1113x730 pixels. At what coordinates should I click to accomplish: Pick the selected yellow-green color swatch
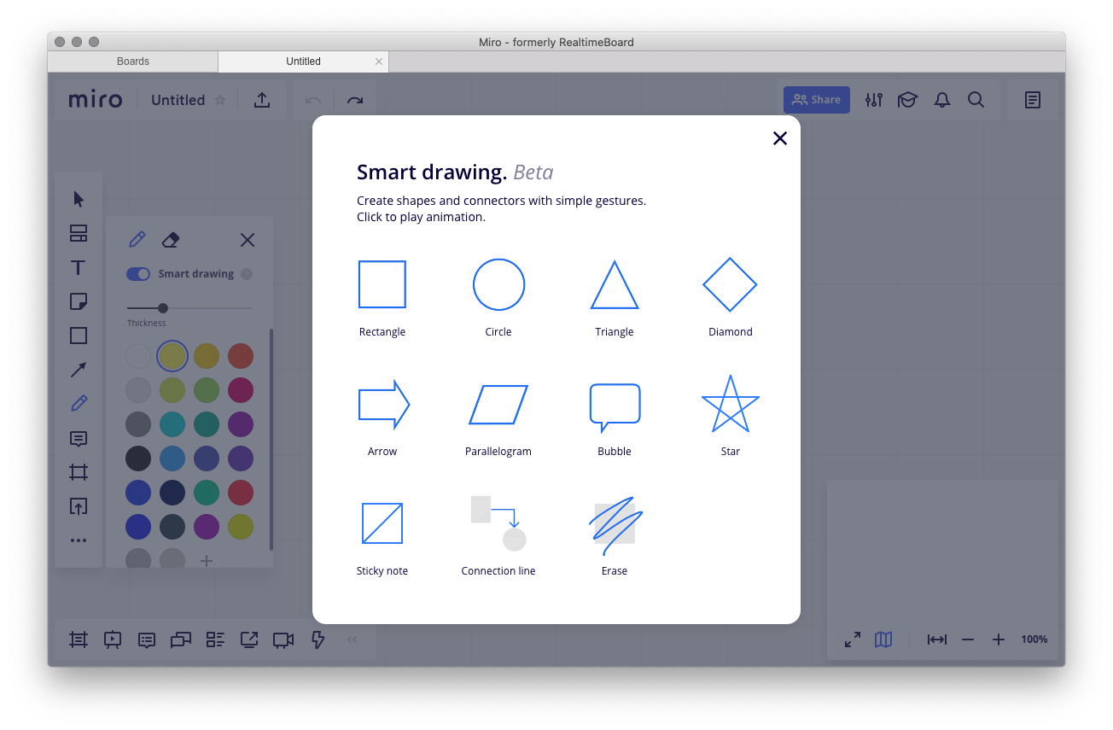(x=172, y=356)
